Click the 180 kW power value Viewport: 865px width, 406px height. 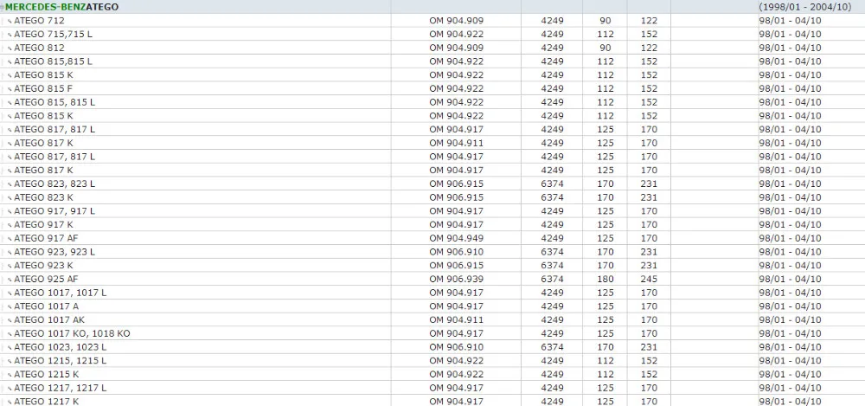605,279
